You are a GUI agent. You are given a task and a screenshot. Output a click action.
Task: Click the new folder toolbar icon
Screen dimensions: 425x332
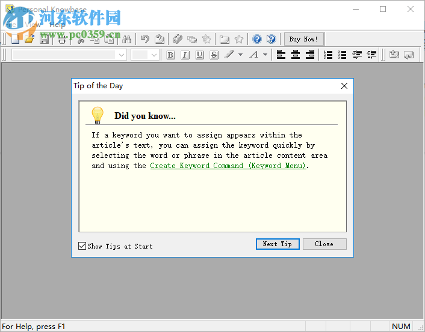tap(225, 40)
